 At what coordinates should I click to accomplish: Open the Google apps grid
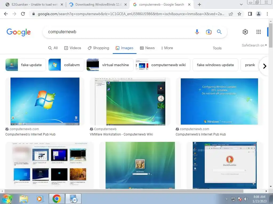(259, 32)
